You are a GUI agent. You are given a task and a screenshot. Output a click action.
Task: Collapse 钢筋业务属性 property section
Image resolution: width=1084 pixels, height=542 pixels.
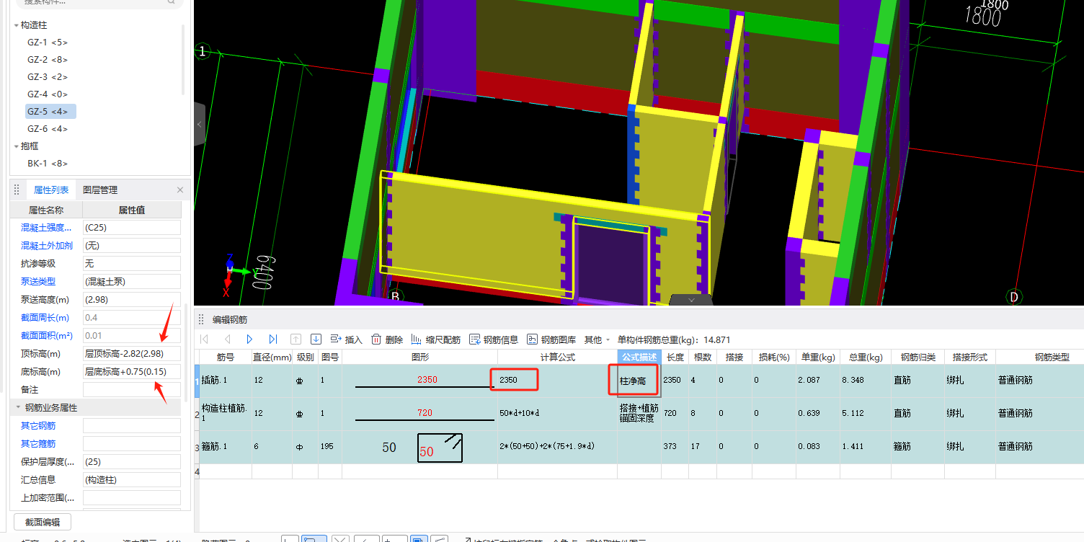(x=18, y=408)
